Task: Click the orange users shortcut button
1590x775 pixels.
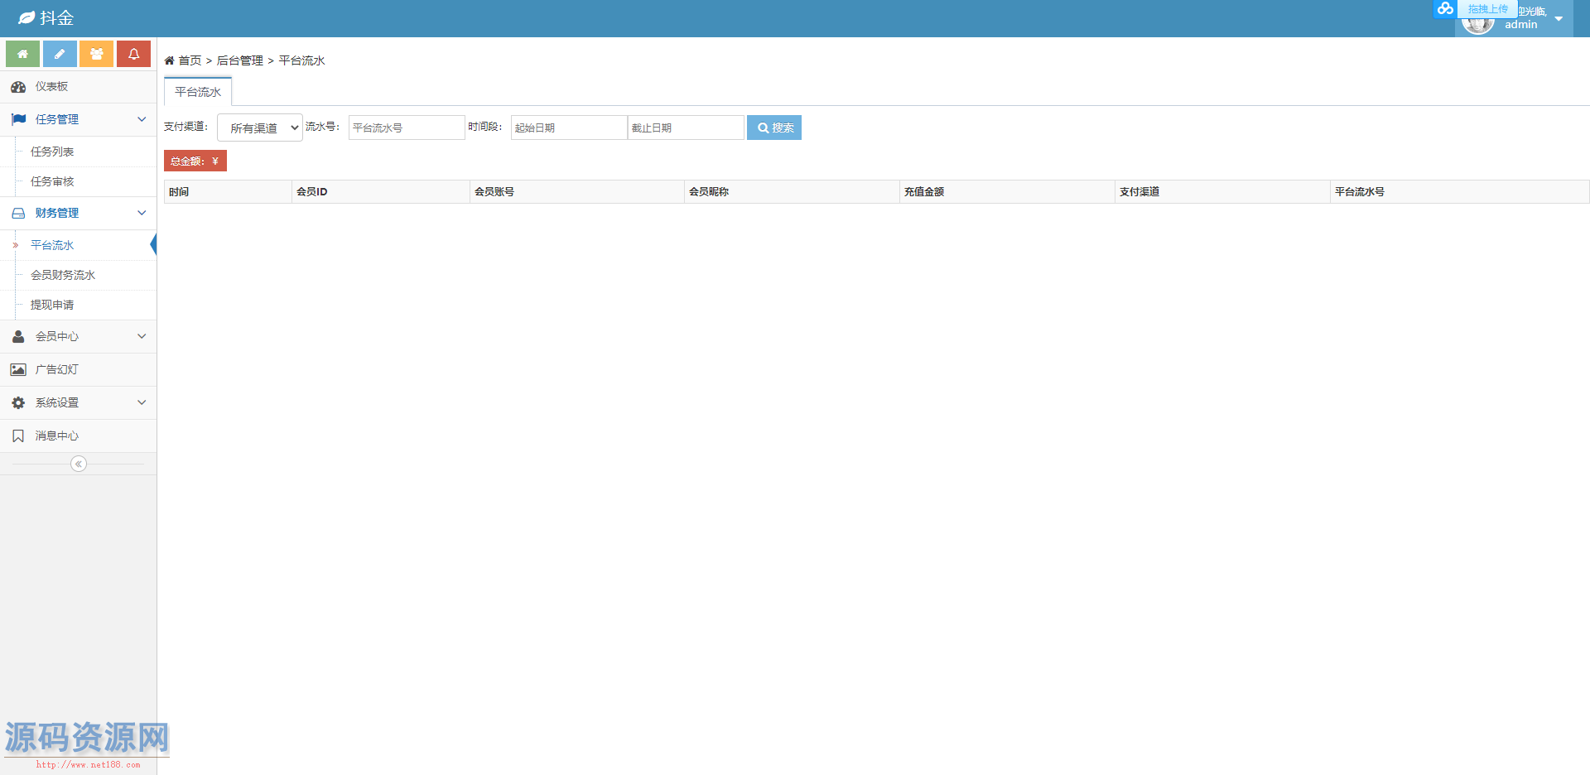Action: (x=97, y=54)
